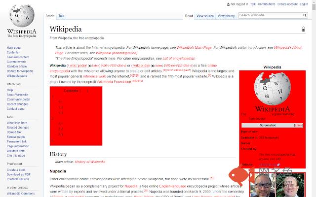Show the collapsed Screenshot section

(298, 125)
